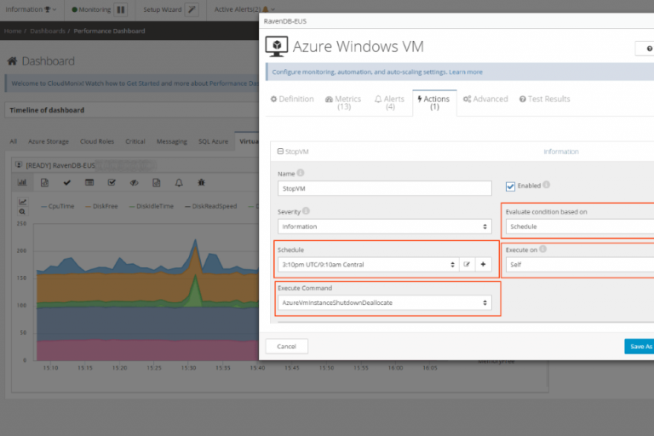Click the info icon next to the Severity label
Screen dimensions: 654x436
tap(307, 211)
